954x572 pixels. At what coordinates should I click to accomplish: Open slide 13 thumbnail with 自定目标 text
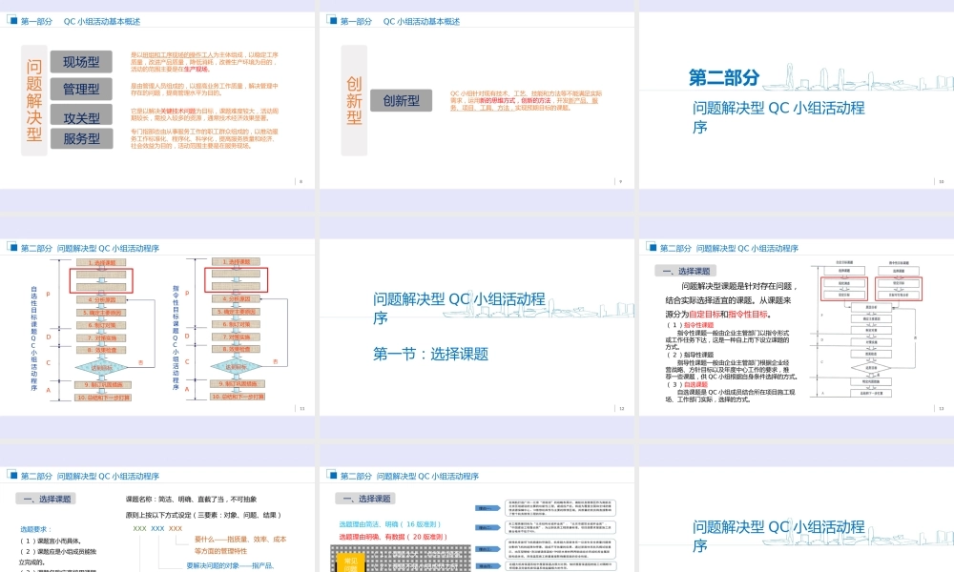point(797,327)
